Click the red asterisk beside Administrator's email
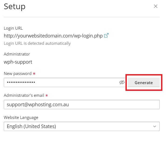The height and width of the screenshot is (141, 167). point(47,95)
